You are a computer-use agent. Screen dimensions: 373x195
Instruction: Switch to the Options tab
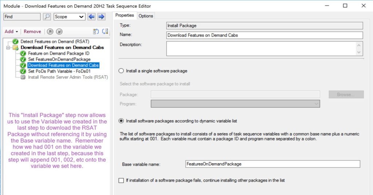tap(146, 16)
